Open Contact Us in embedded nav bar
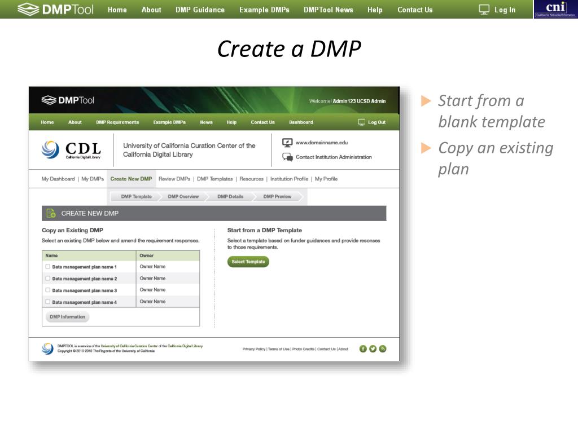This screenshot has width=578, height=433. click(x=263, y=122)
